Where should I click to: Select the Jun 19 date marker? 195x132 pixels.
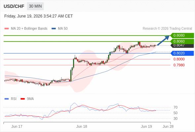click(x=146, y=126)
